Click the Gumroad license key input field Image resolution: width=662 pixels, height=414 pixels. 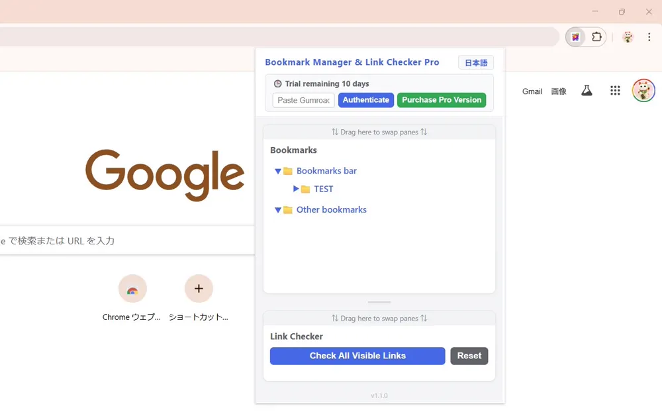[303, 100]
